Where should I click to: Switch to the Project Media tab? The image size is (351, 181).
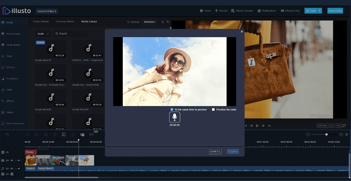pos(42,21)
